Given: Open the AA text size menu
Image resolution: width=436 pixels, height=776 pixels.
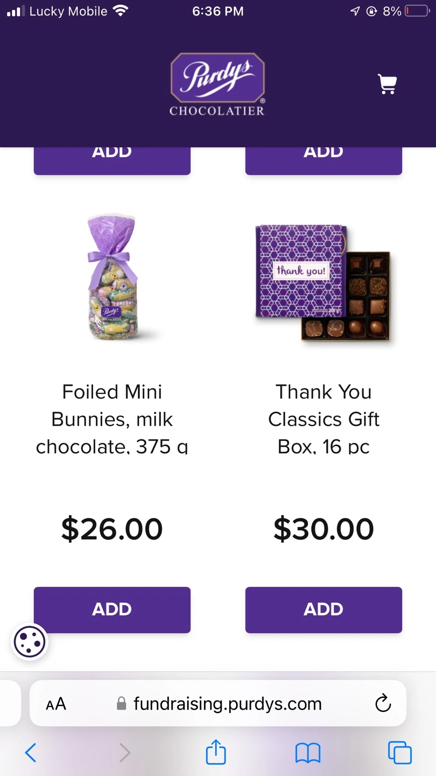Looking at the screenshot, I should pyautogui.click(x=56, y=704).
